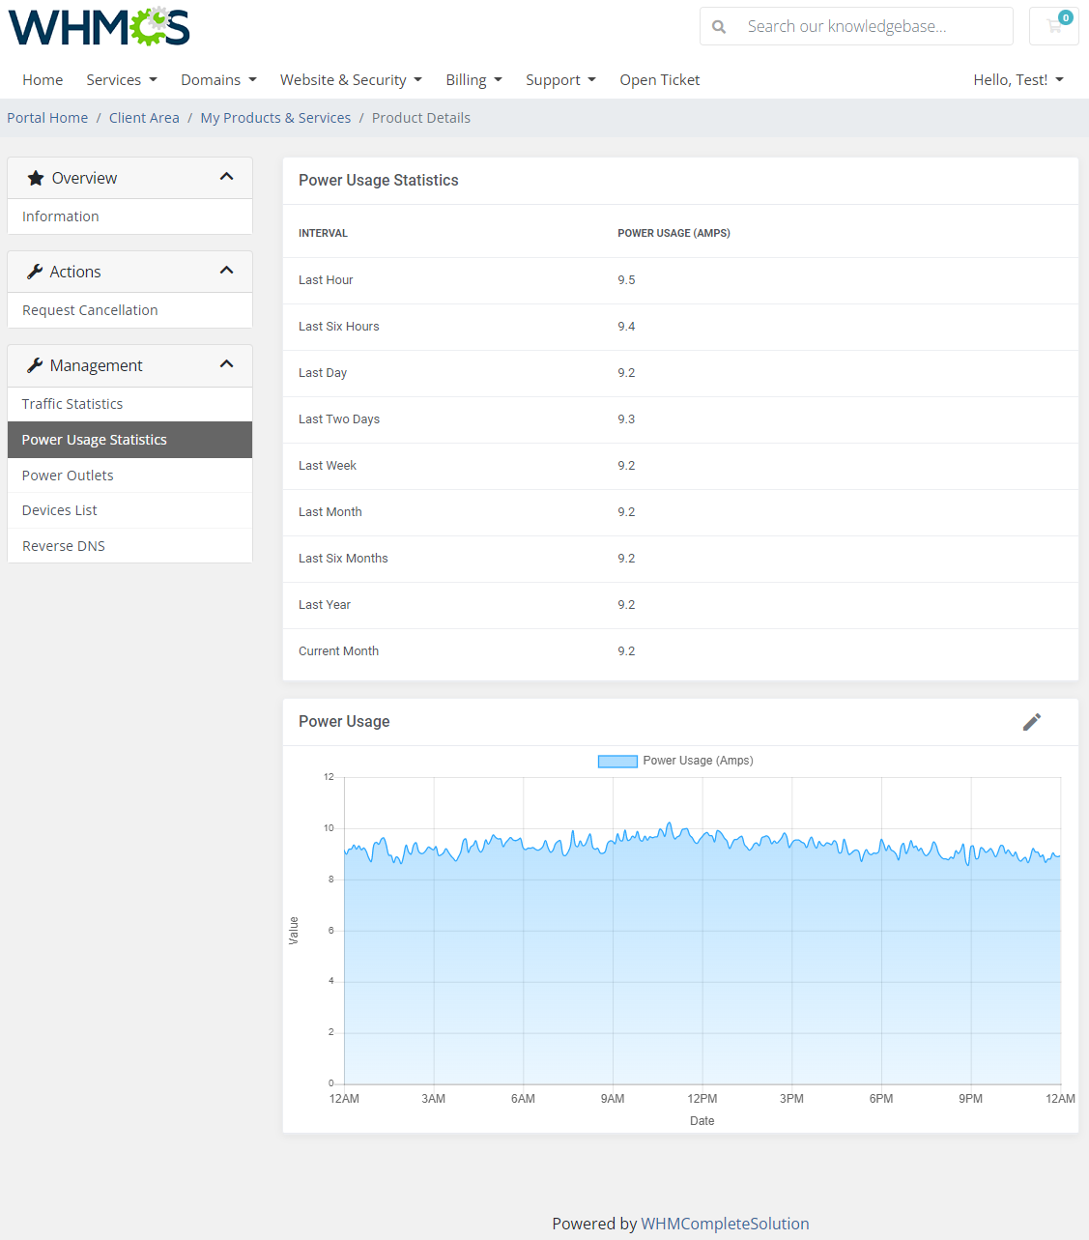Screen dimensions: 1089x1240
Task: Click Open Ticket in the navigation bar
Action: [x=659, y=79]
